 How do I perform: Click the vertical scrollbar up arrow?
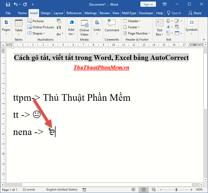tap(205, 45)
